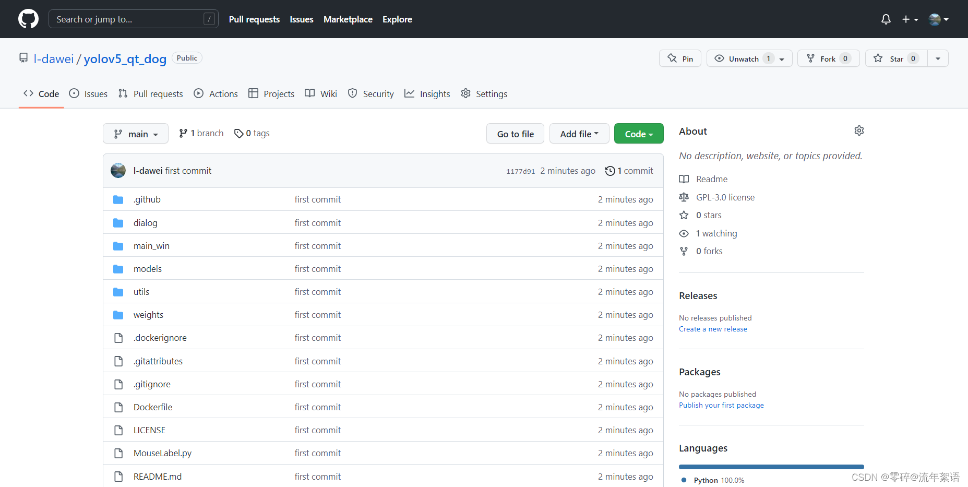Open Marketplace in top navigation

(x=348, y=19)
